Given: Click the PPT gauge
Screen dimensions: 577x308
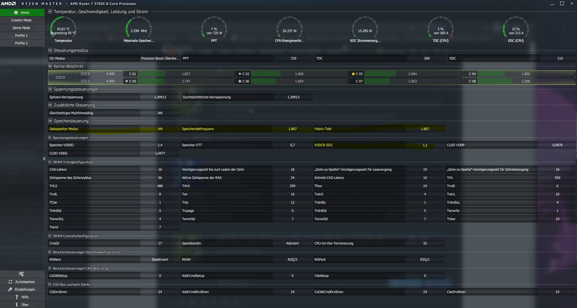Looking at the screenshot, I should click(214, 29).
